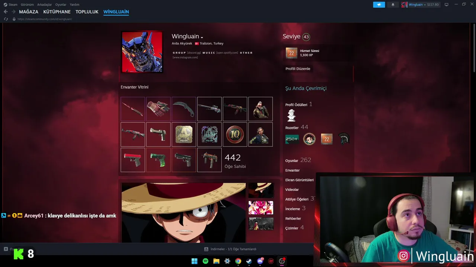The image size is (476, 267).
Task: Enter Big Picture mode monitor icon
Action: point(446,4)
